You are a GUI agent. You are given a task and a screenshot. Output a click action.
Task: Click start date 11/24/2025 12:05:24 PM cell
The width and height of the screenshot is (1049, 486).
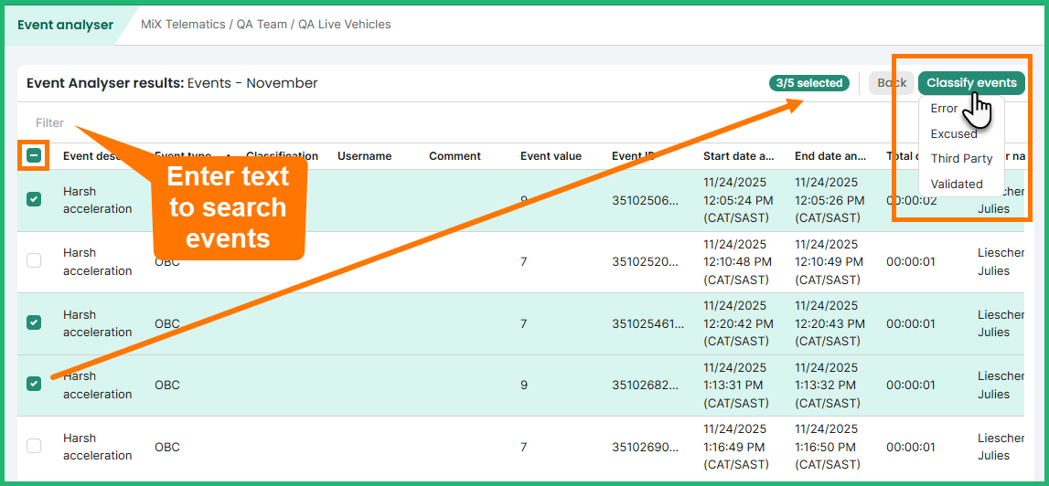pyautogui.click(x=739, y=199)
